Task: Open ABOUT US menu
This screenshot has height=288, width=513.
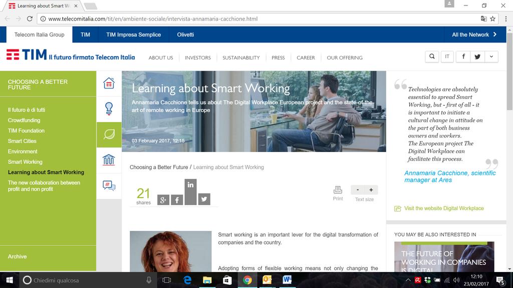Action: [161, 58]
